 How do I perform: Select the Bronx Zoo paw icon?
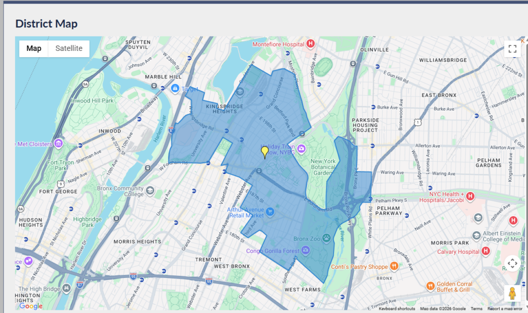(327, 238)
